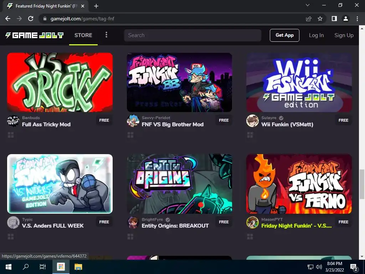Open the Wii Funkin Game Jolt edition thumbnail
Screen dimensions: 365x274
[299, 82]
